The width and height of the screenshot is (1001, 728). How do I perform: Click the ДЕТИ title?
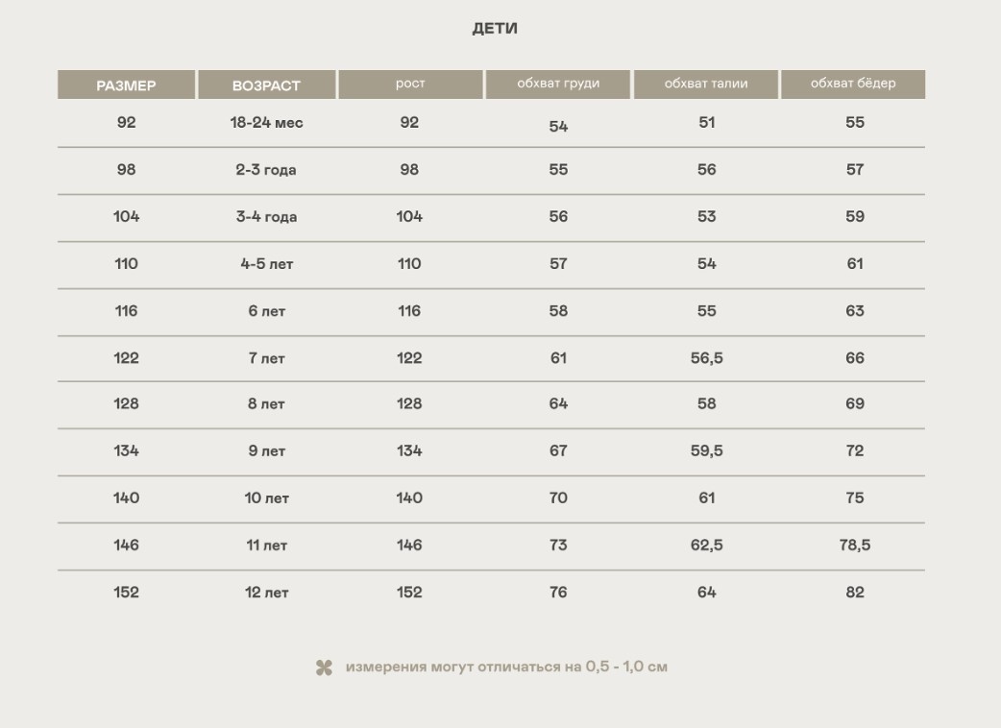(495, 29)
